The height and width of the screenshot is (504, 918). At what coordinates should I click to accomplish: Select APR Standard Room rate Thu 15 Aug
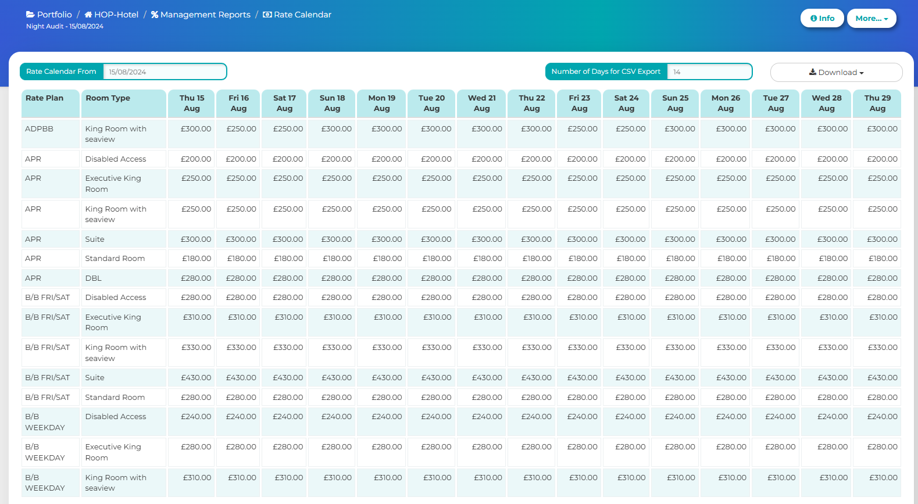point(192,258)
